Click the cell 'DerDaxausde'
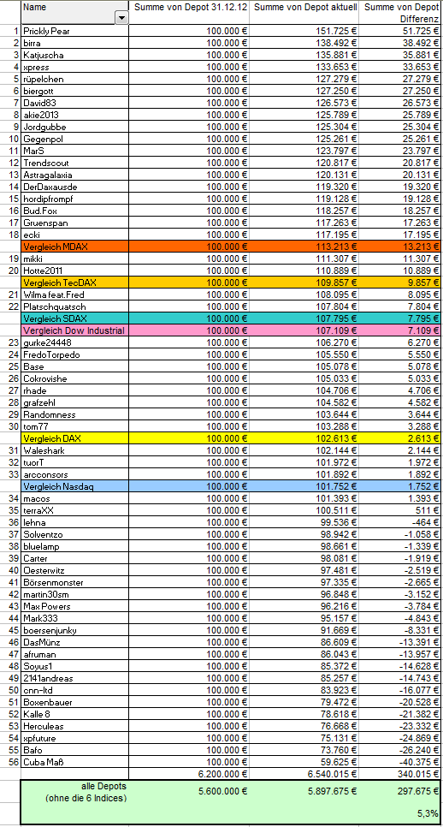The image size is (443, 827). click(74, 187)
